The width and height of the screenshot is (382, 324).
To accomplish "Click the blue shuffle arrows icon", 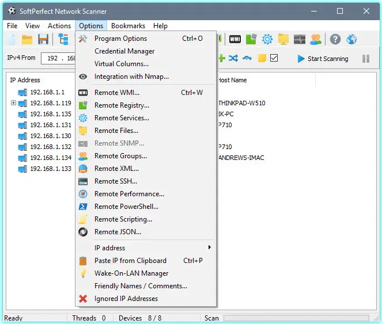I will click(233, 59).
